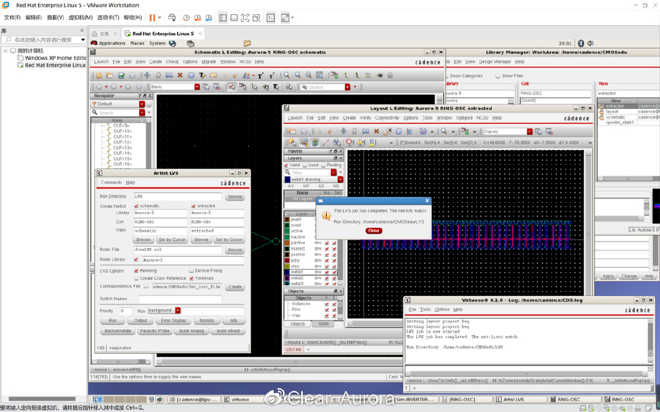This screenshot has width=660, height=412.
Task: Click the Delete X icon in layout toolbar
Action: coord(376,131)
